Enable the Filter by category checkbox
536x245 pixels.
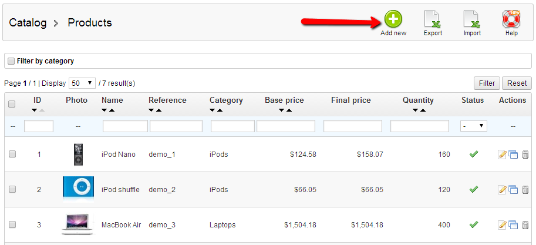click(x=11, y=61)
